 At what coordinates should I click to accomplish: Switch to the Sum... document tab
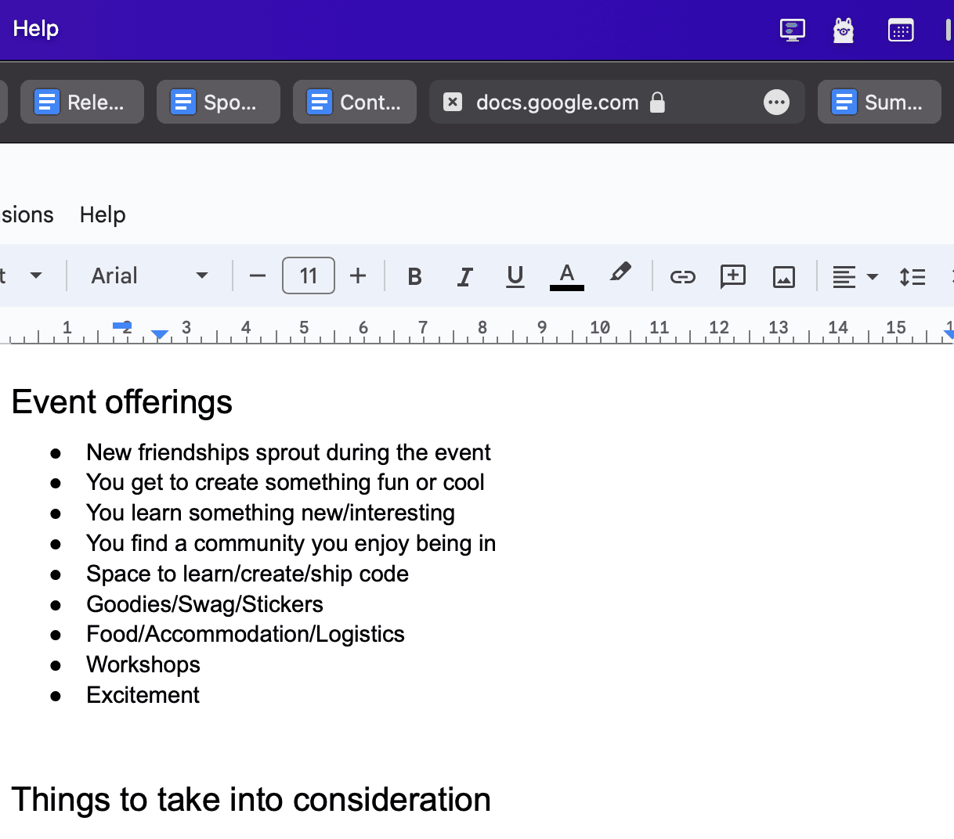pyautogui.click(x=879, y=103)
